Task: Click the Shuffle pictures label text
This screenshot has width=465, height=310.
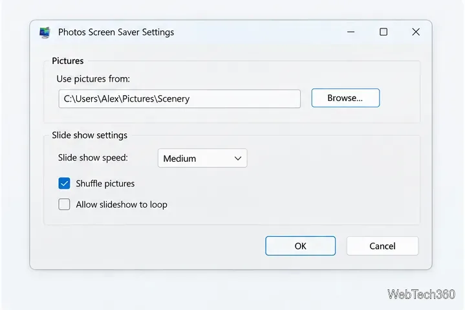Action: point(105,184)
